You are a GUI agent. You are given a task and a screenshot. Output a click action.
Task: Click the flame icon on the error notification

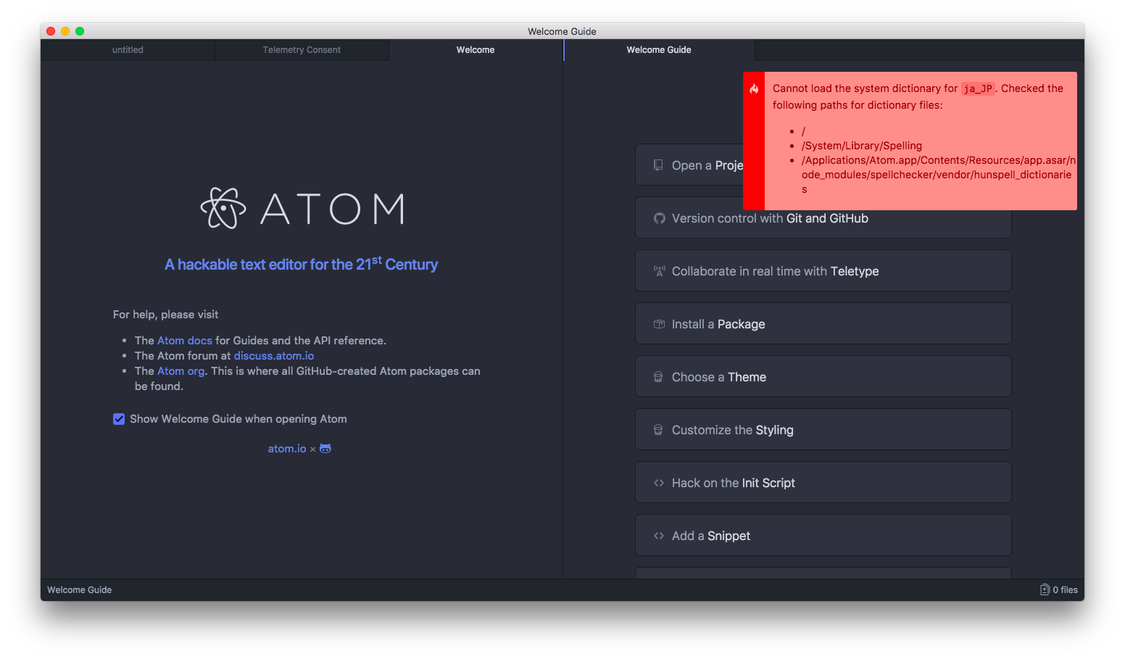coord(754,88)
